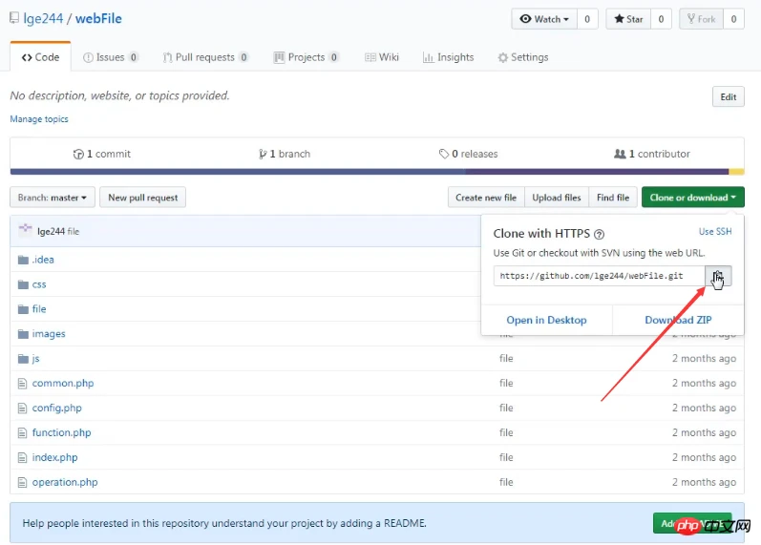The image size is (761, 545).
Task: Click the config.php file icon
Action: [24, 409]
